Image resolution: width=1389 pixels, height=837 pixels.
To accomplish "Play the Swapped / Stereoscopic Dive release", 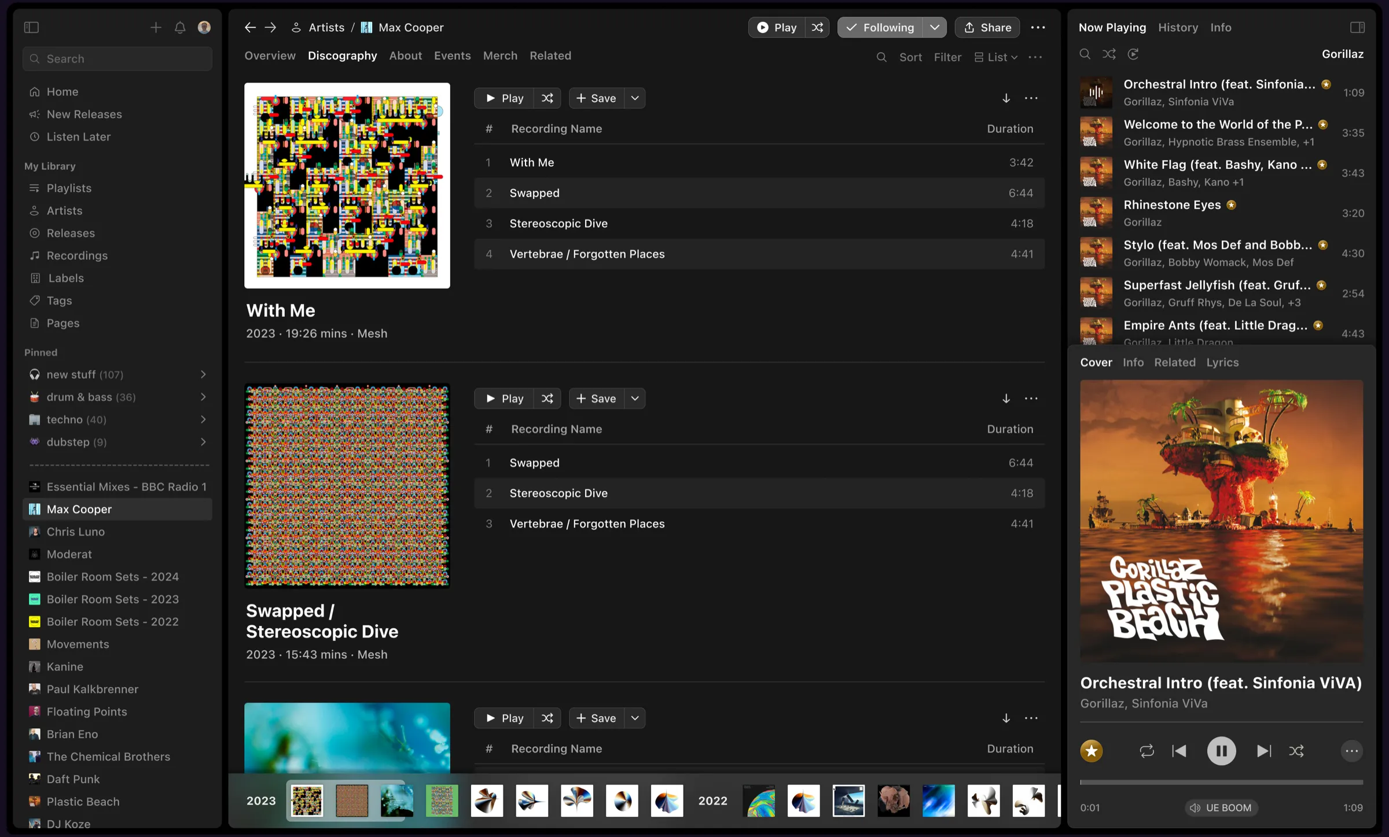I will click(x=504, y=399).
